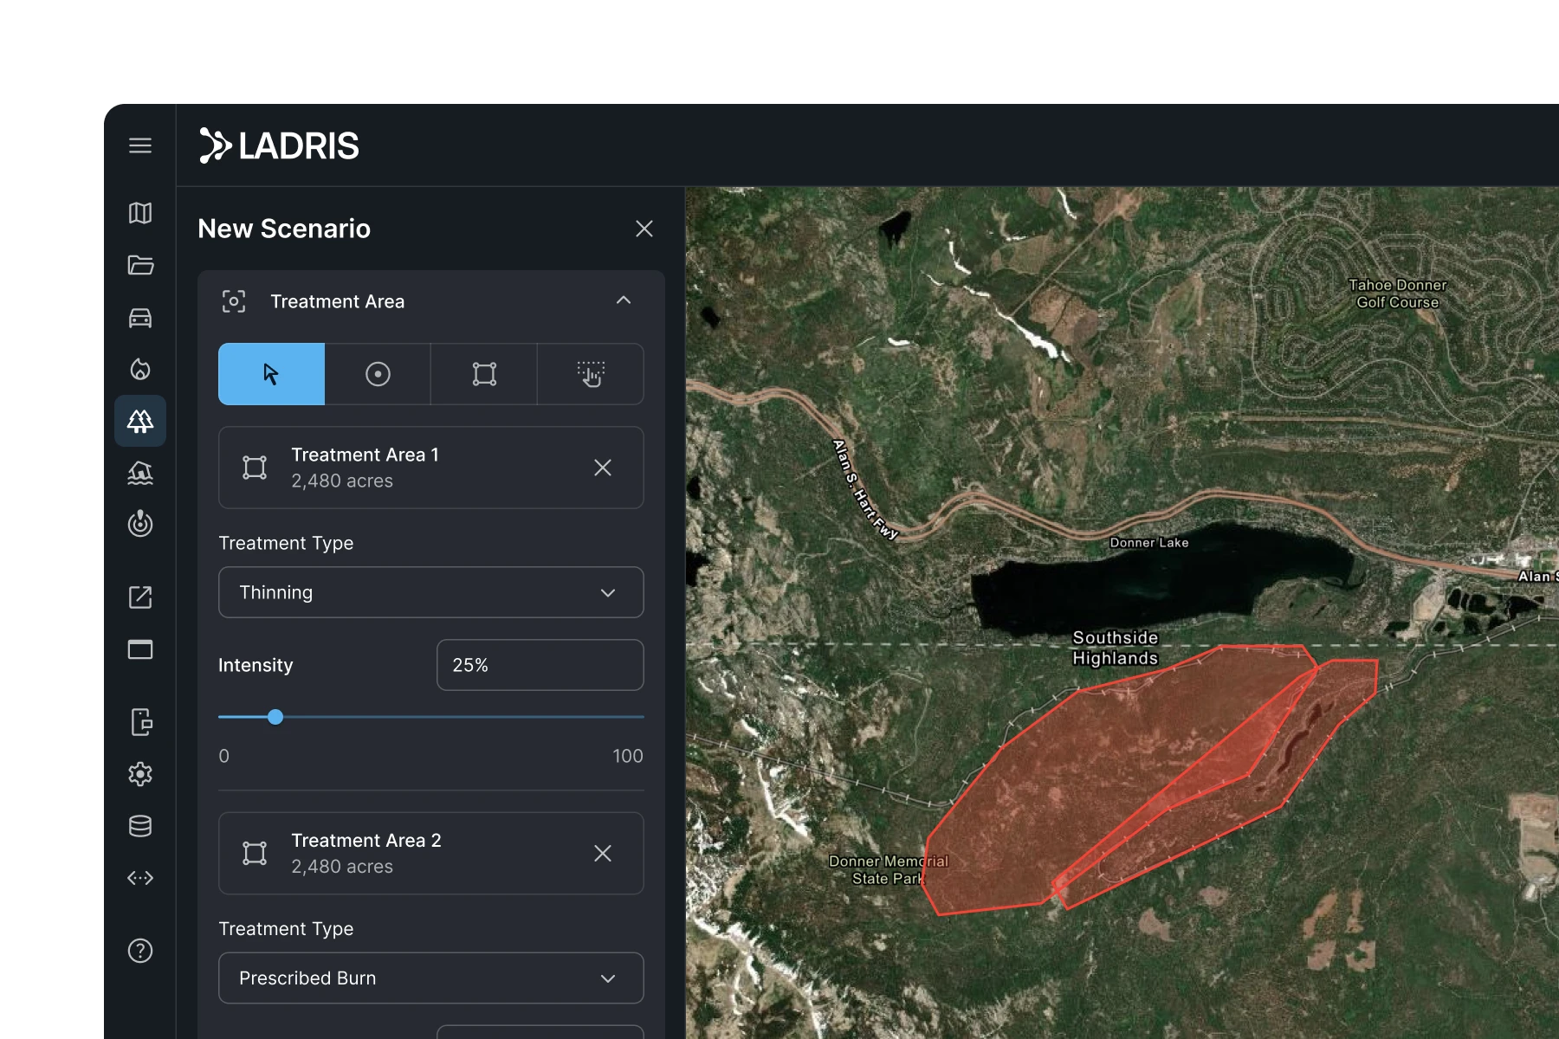Open settings from the sidebar gear icon

pos(140,775)
